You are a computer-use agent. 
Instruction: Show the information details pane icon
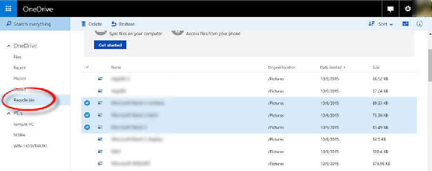[x=420, y=24]
